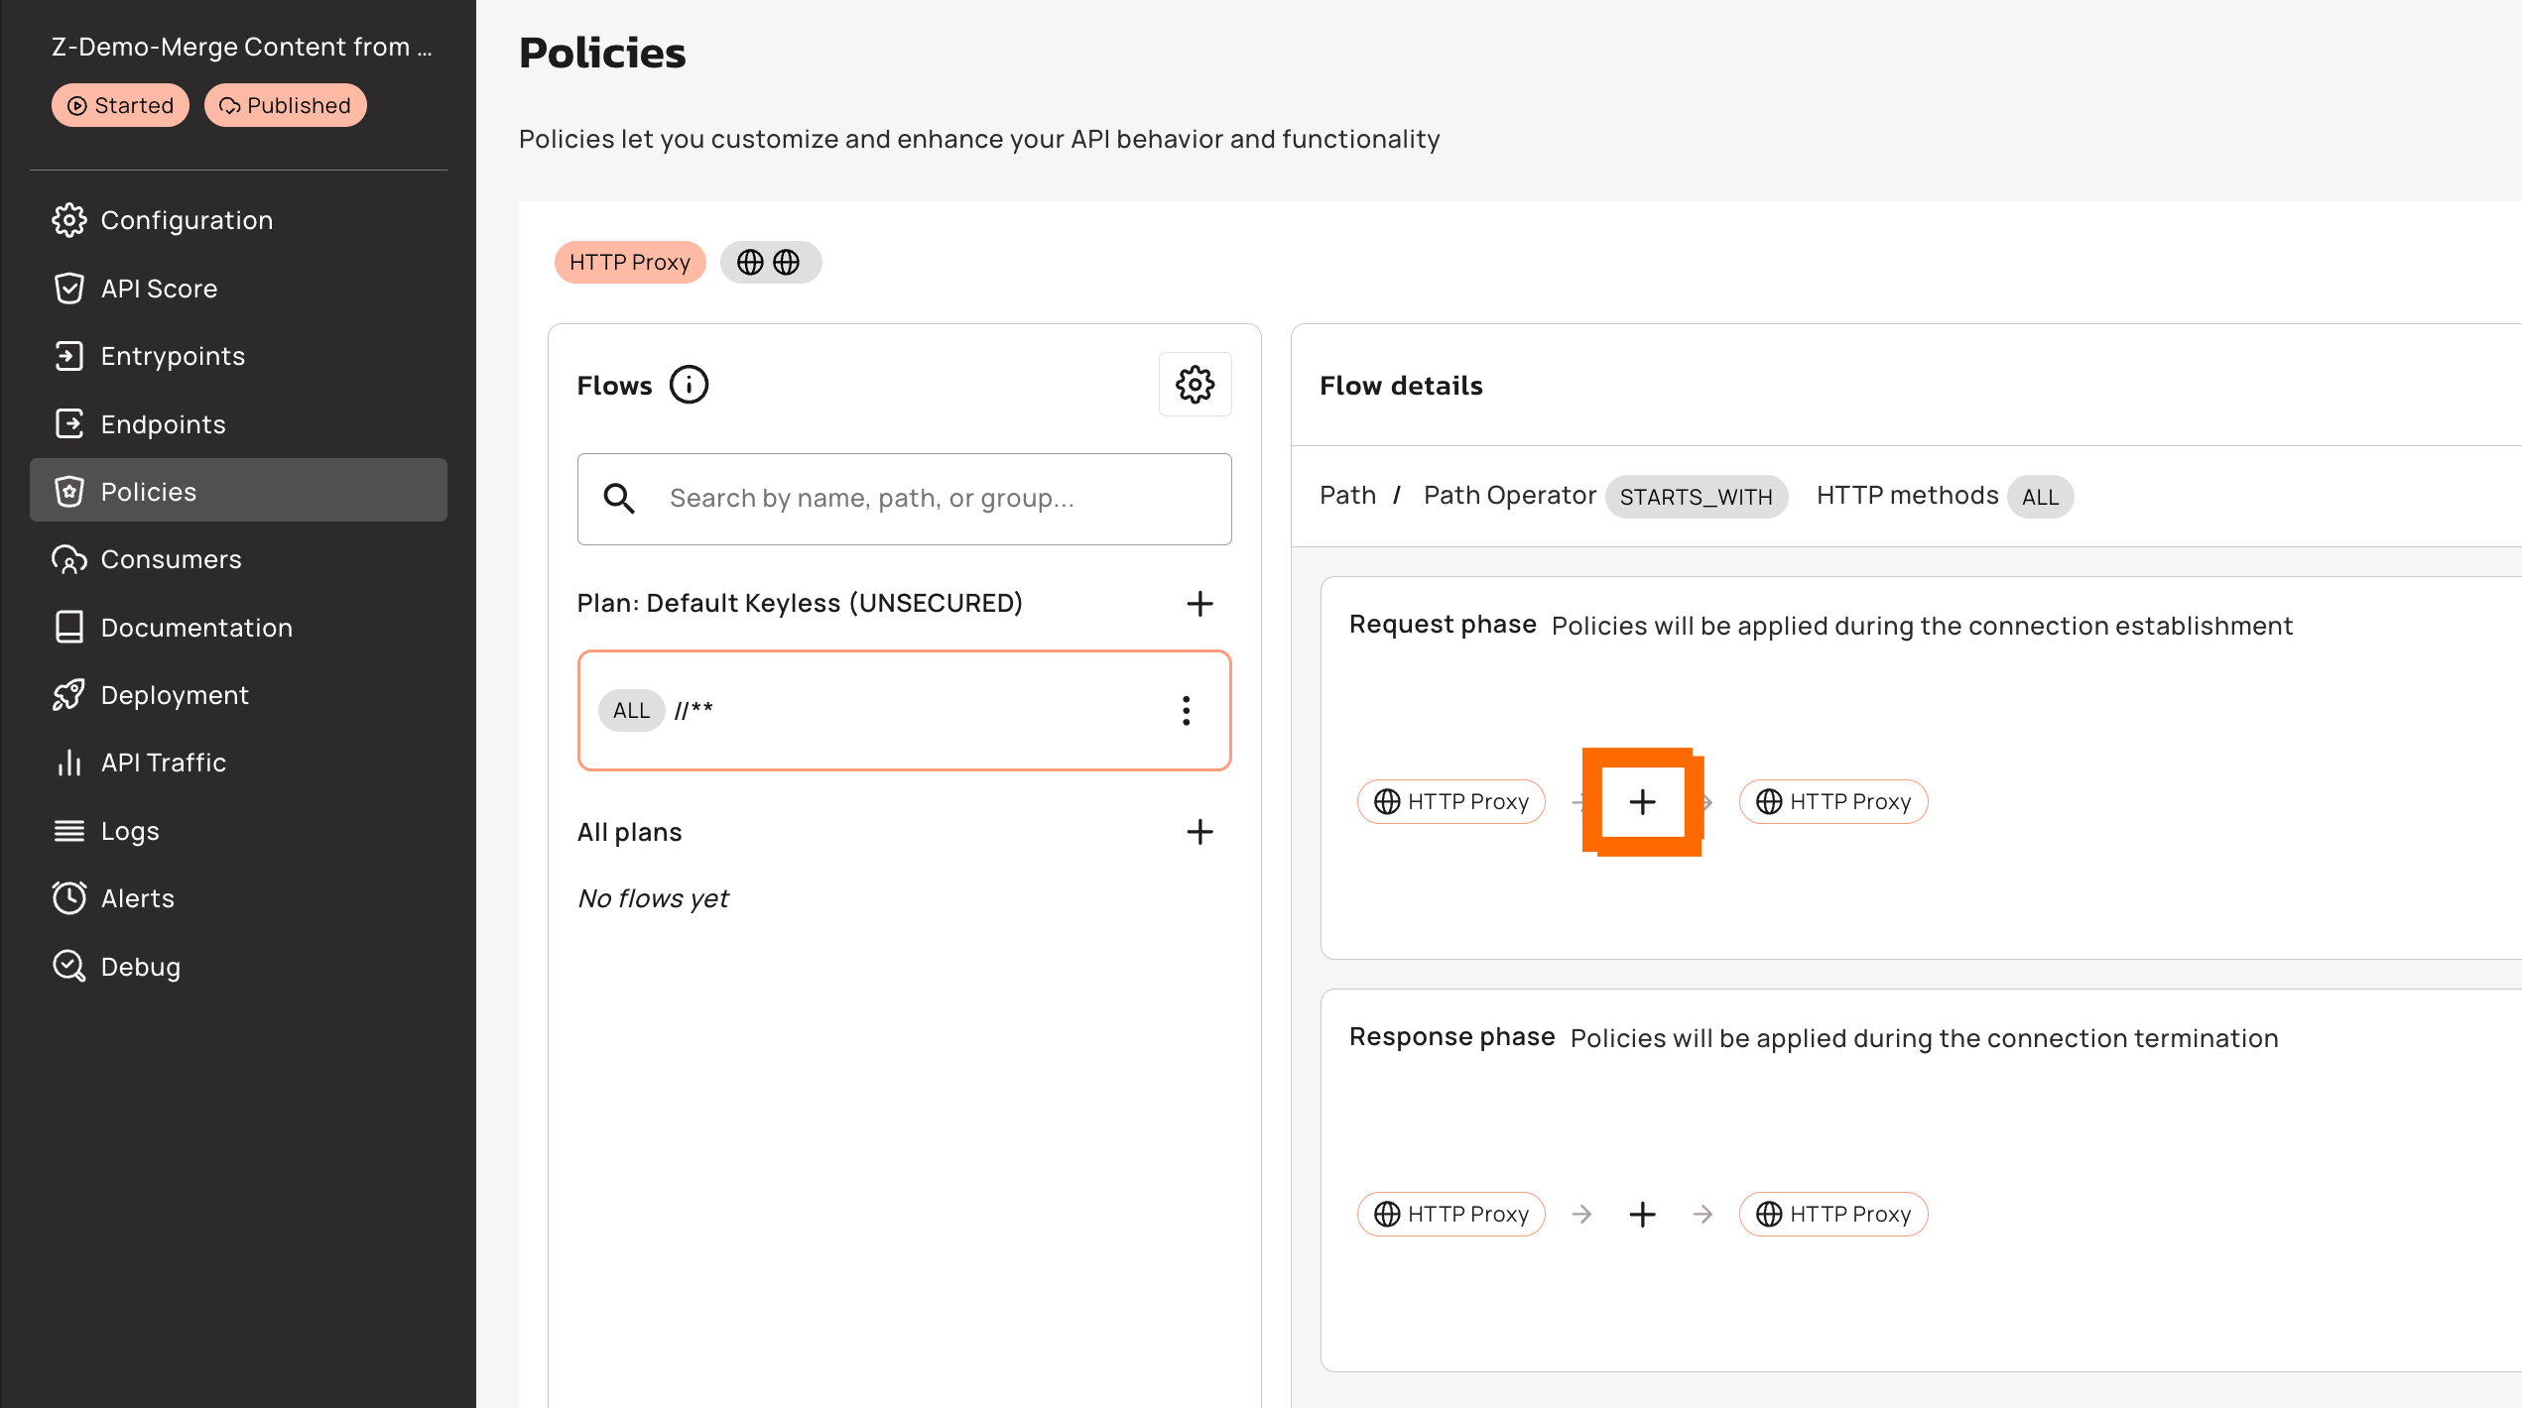Click the HTTP Proxy chip at top
The image size is (2522, 1408).
629,262
